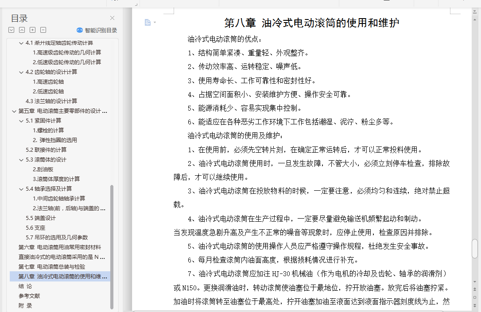Screen dimensions: 481x312
Task: Click the blue robot icon for smart TOC
Action: tap(79, 30)
